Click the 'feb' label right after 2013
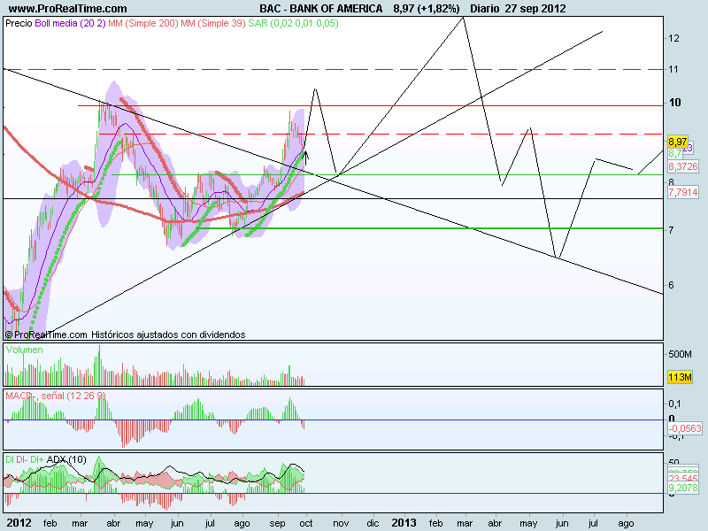 (x=435, y=523)
